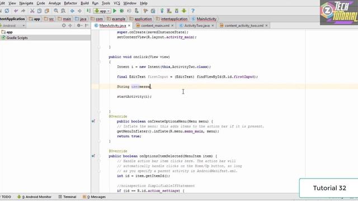Screen dimensions: 358x201
Task: Open the Analyze menu
Action: pos(55,3)
